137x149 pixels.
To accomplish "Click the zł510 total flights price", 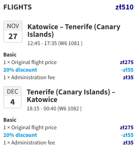I will click(124, 7).
